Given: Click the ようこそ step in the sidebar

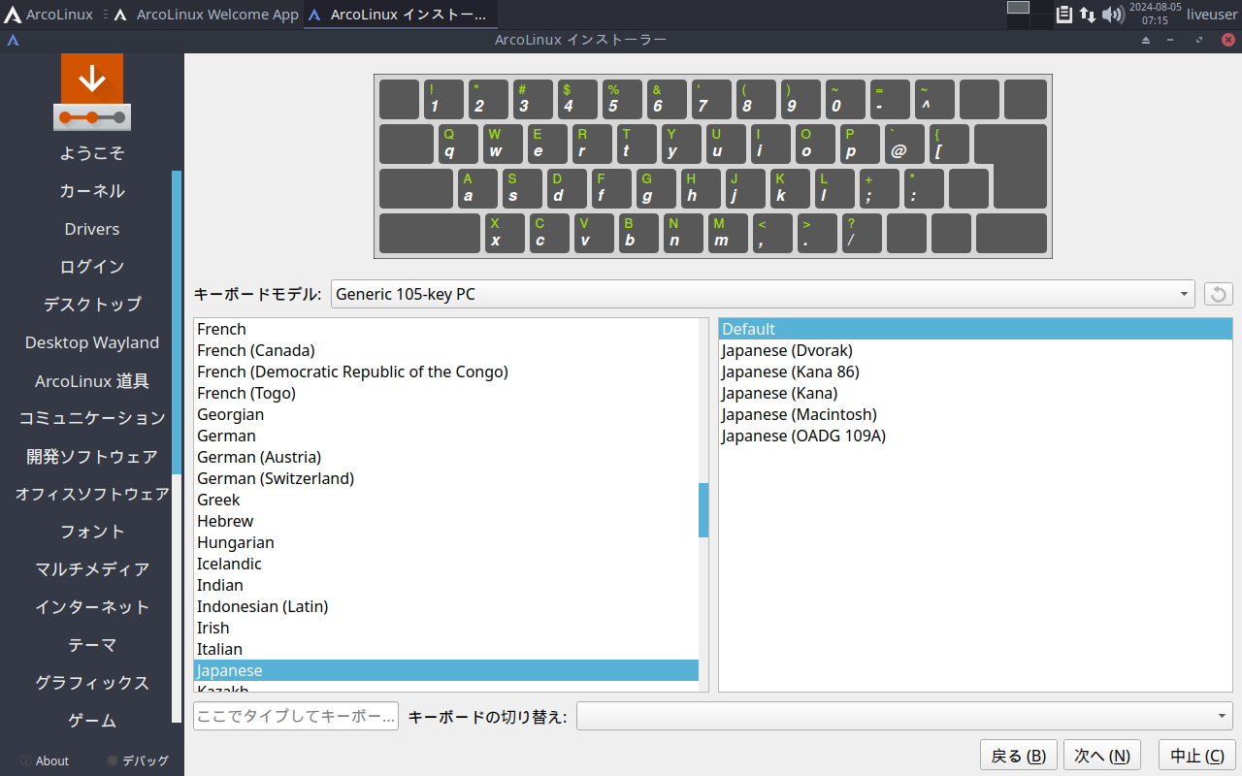Looking at the screenshot, I should click(92, 153).
